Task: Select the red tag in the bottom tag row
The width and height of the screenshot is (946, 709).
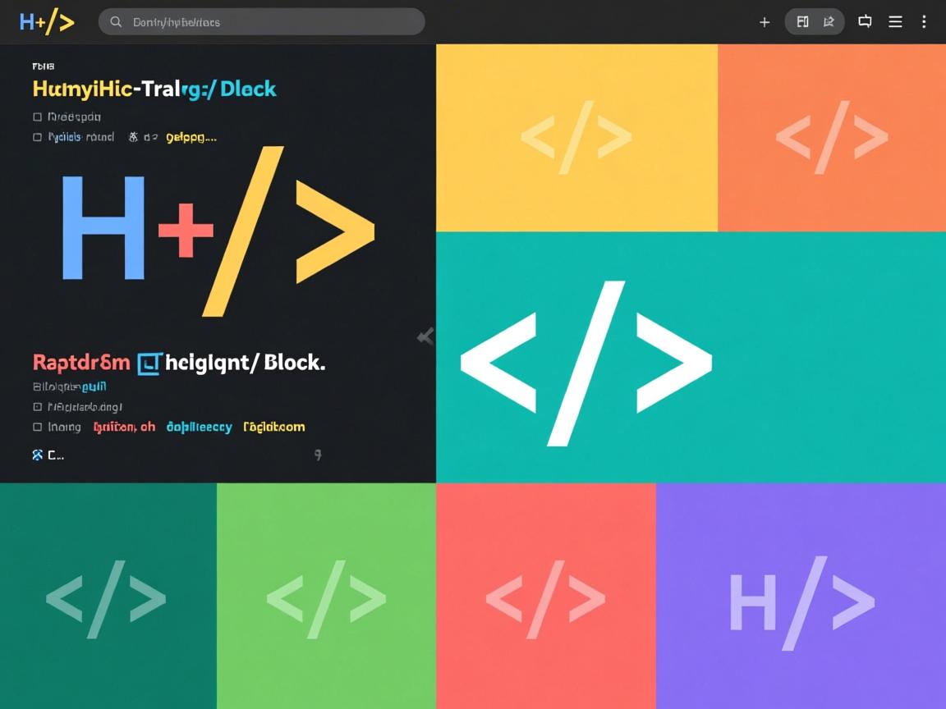Action: tap(124, 427)
